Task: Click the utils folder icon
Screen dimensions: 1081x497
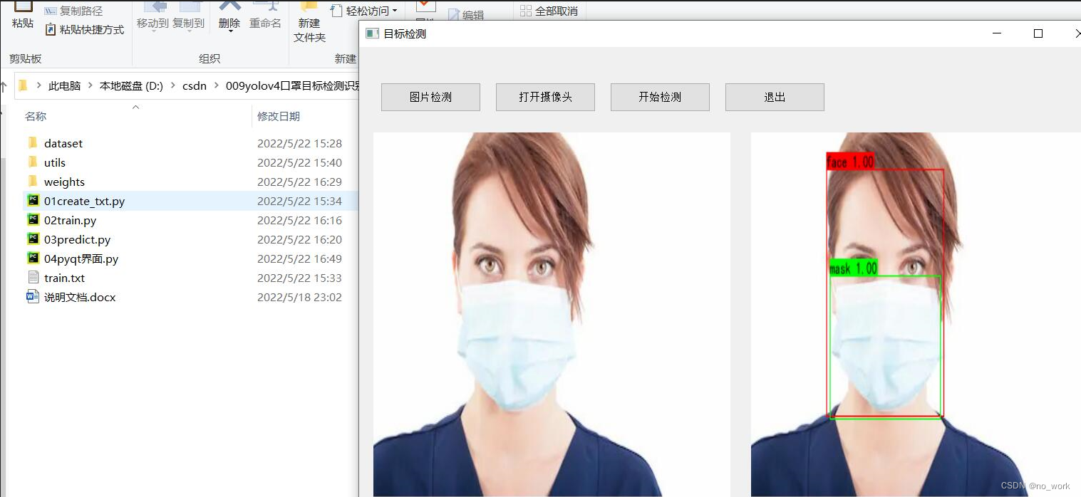Action: click(33, 162)
